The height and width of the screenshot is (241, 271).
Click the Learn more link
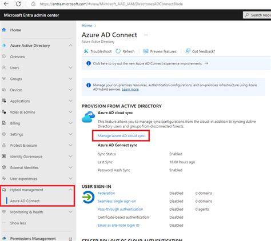point(130,89)
